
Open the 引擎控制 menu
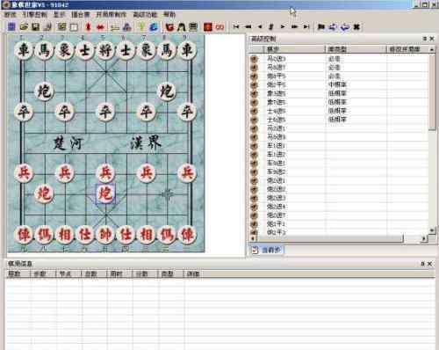35,14
